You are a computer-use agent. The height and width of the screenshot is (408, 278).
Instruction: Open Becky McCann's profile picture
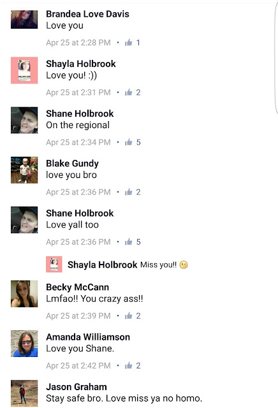[x=24, y=294]
